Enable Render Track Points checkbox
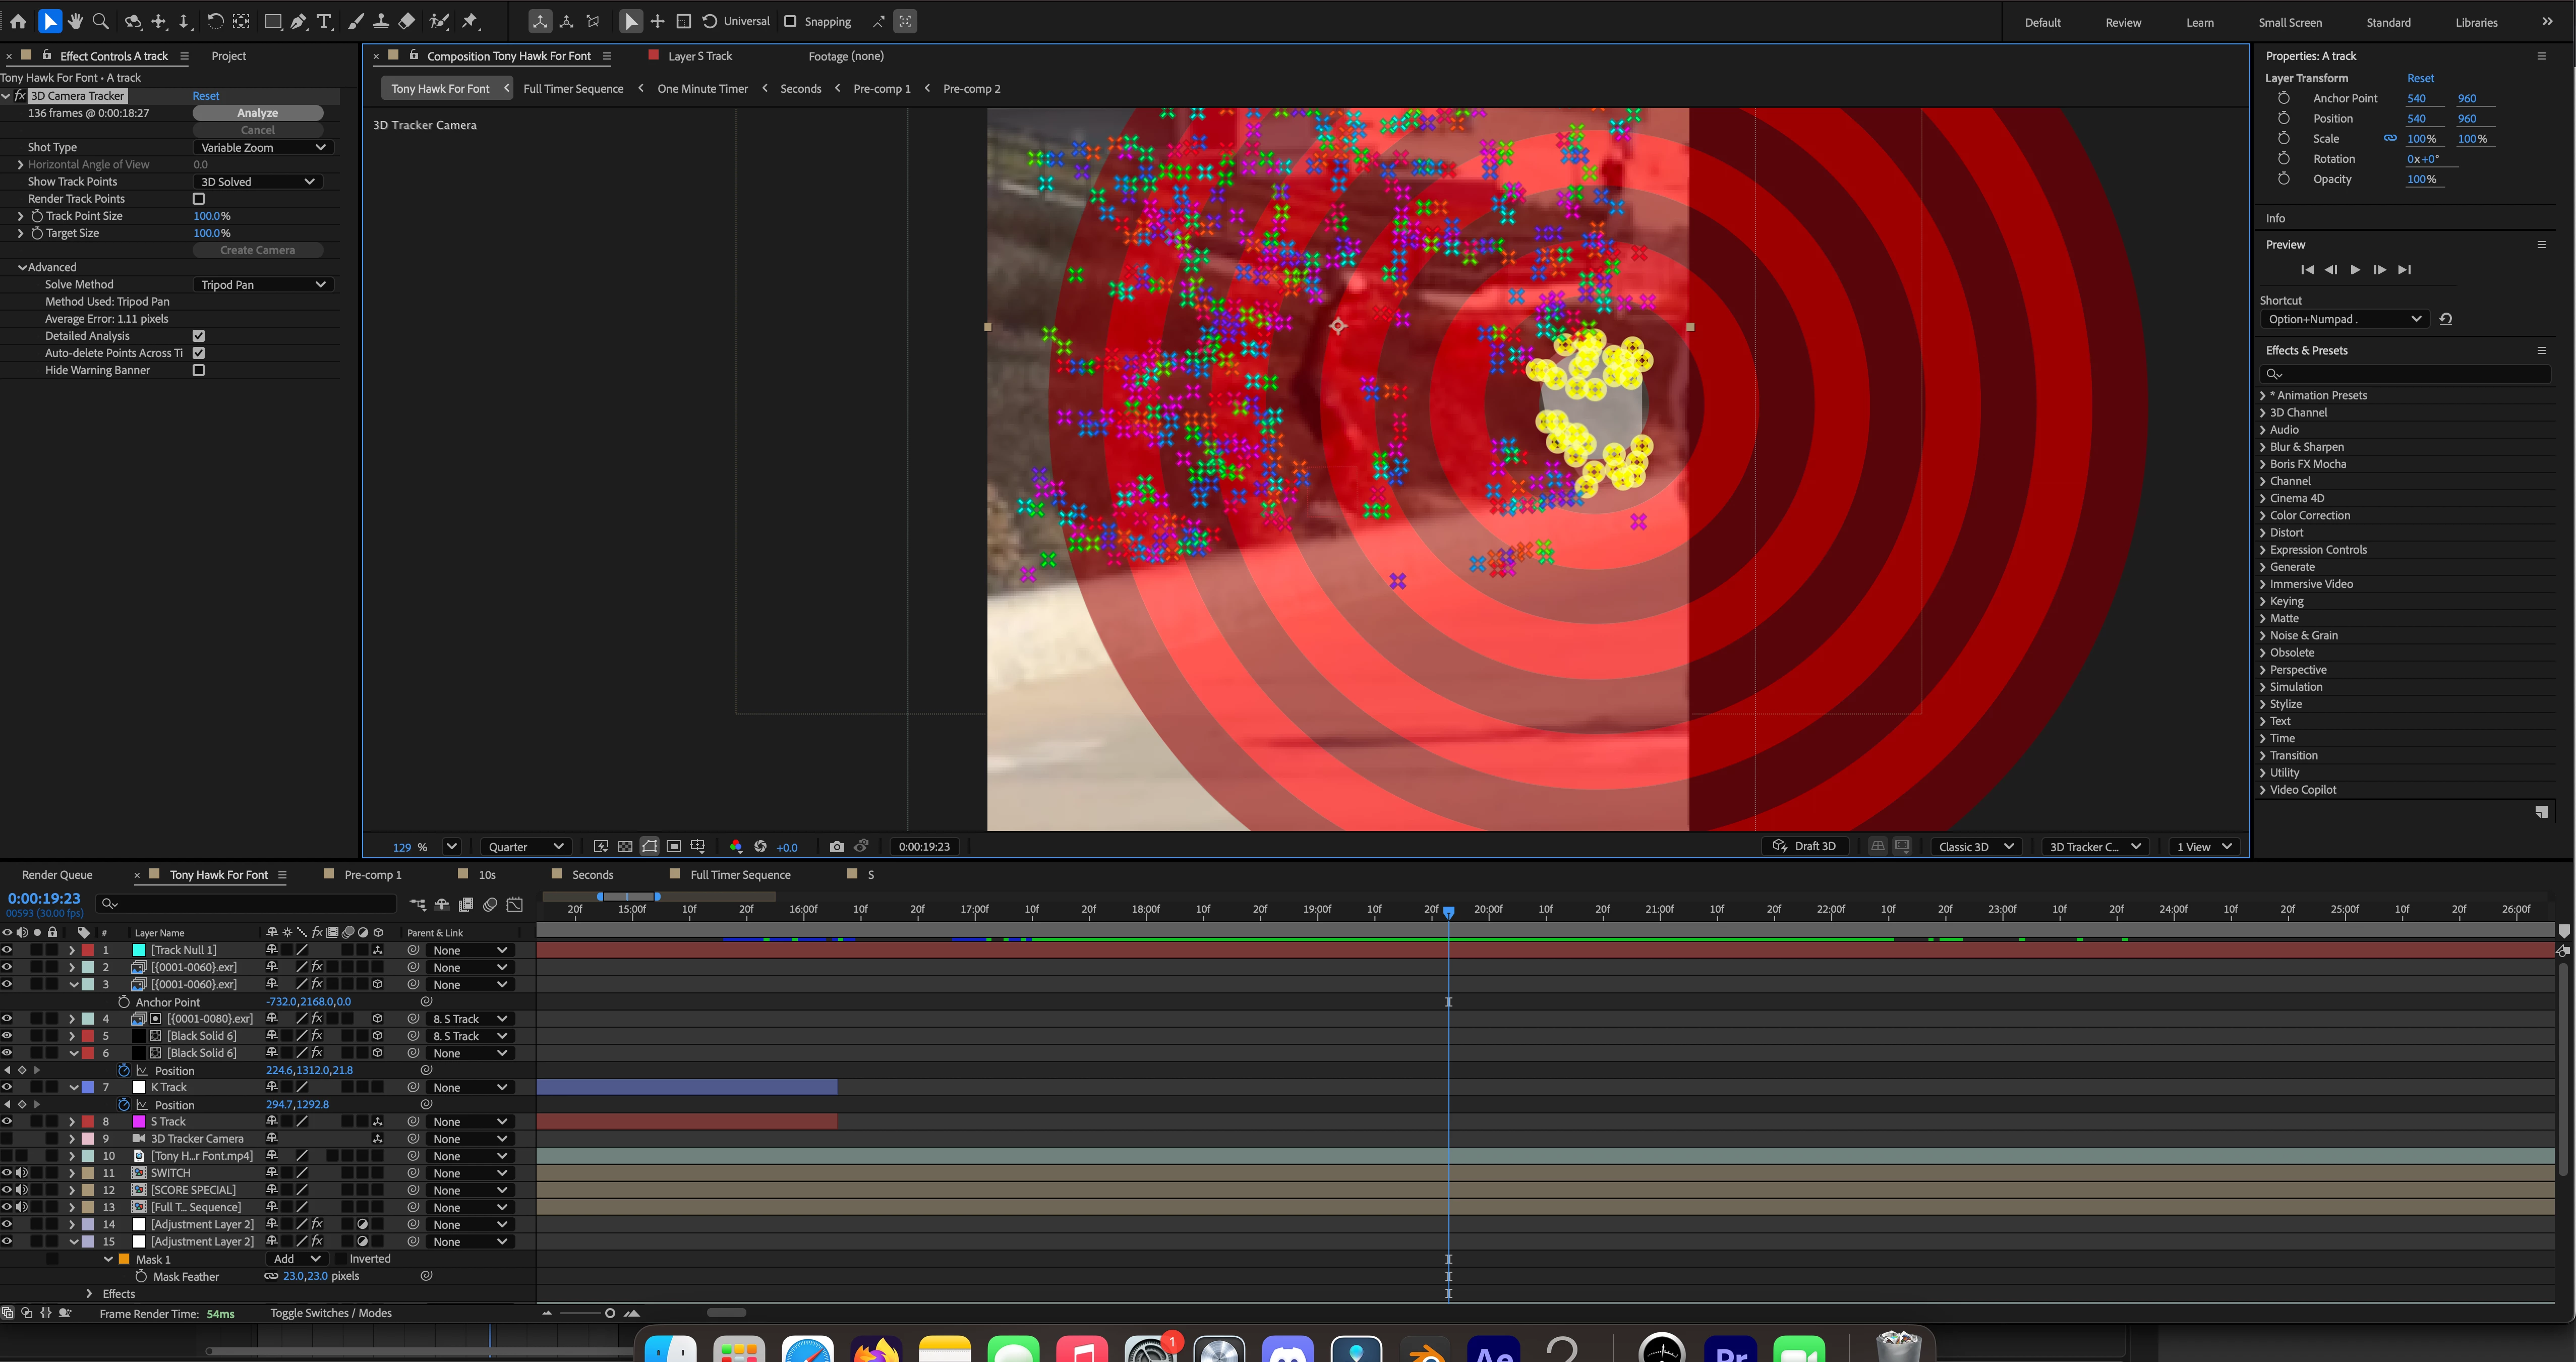 (x=199, y=199)
